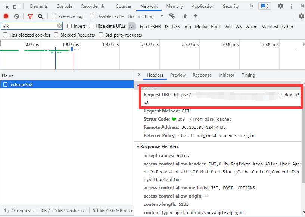Filter by Media requests

(x=201, y=26)
